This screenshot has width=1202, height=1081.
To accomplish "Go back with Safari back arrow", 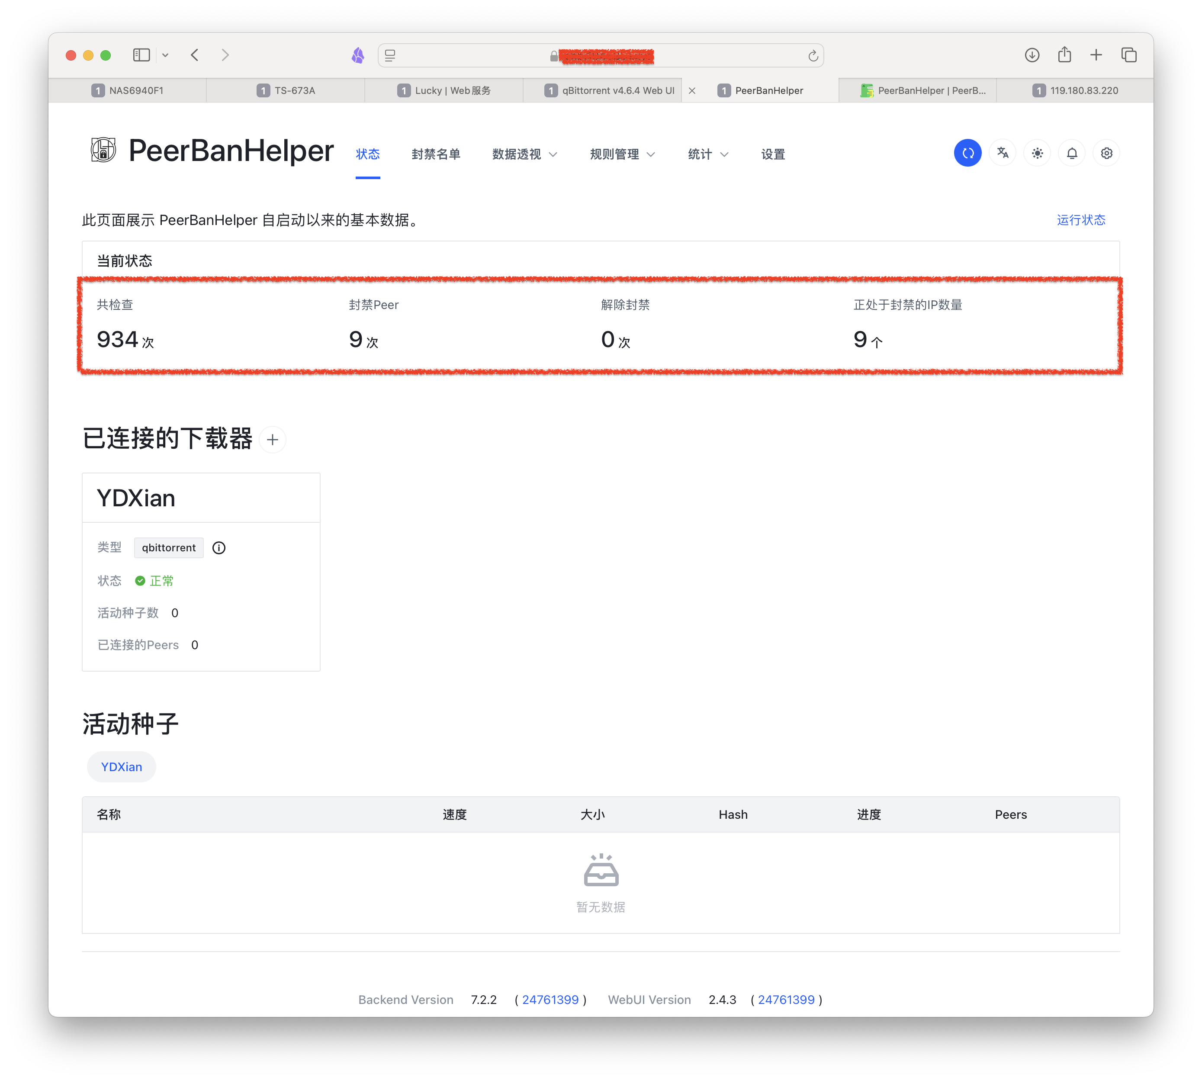I will pos(194,55).
